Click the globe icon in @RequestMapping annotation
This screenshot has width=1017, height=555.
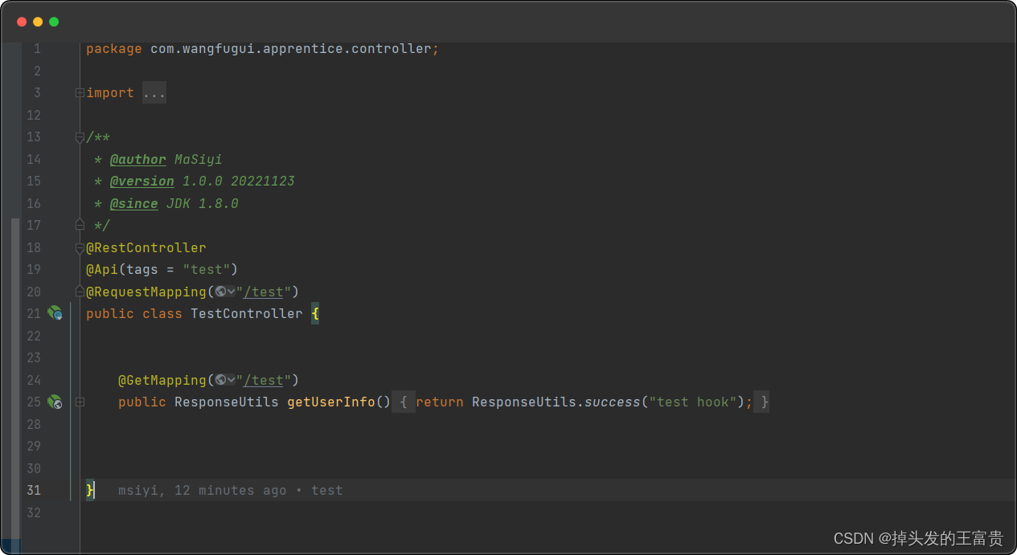(221, 292)
